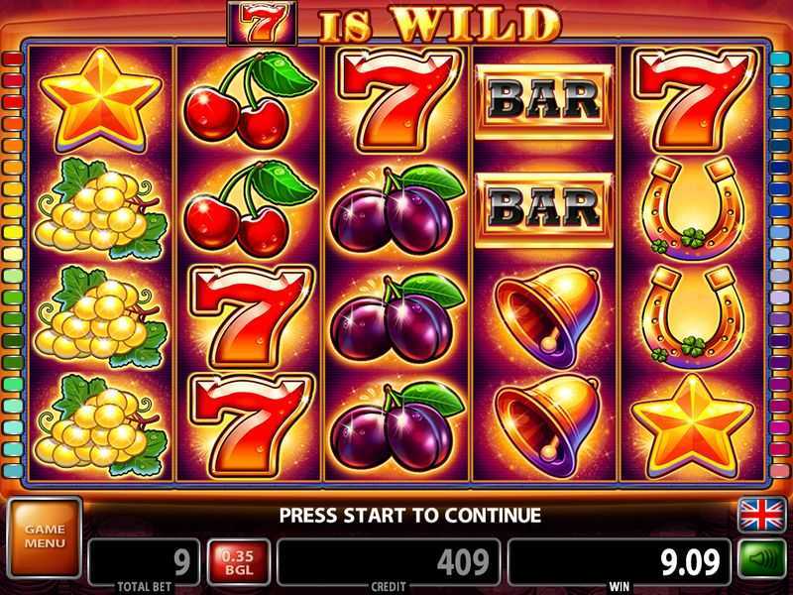Screen dimensions: 793x595
Task: Toggle the green sound speaker button
Action: pos(761,560)
